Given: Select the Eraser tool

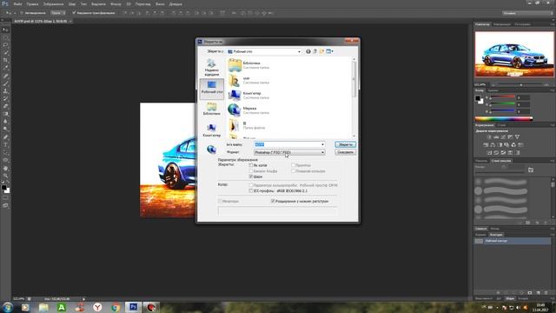Looking at the screenshot, I should point(5,106).
